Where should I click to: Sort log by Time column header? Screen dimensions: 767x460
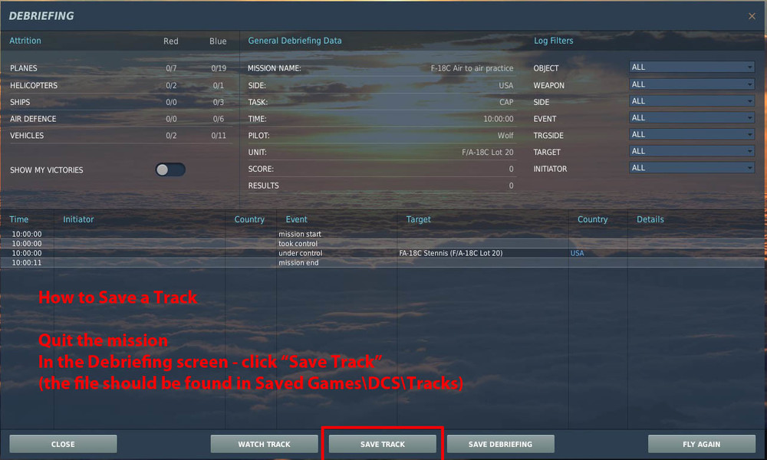(x=19, y=219)
